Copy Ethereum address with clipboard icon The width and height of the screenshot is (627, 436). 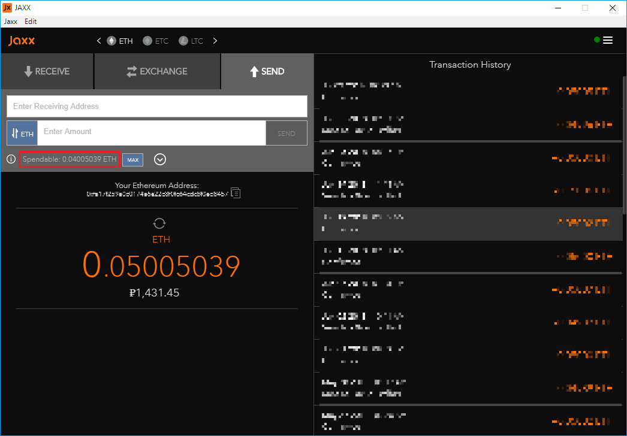point(236,193)
